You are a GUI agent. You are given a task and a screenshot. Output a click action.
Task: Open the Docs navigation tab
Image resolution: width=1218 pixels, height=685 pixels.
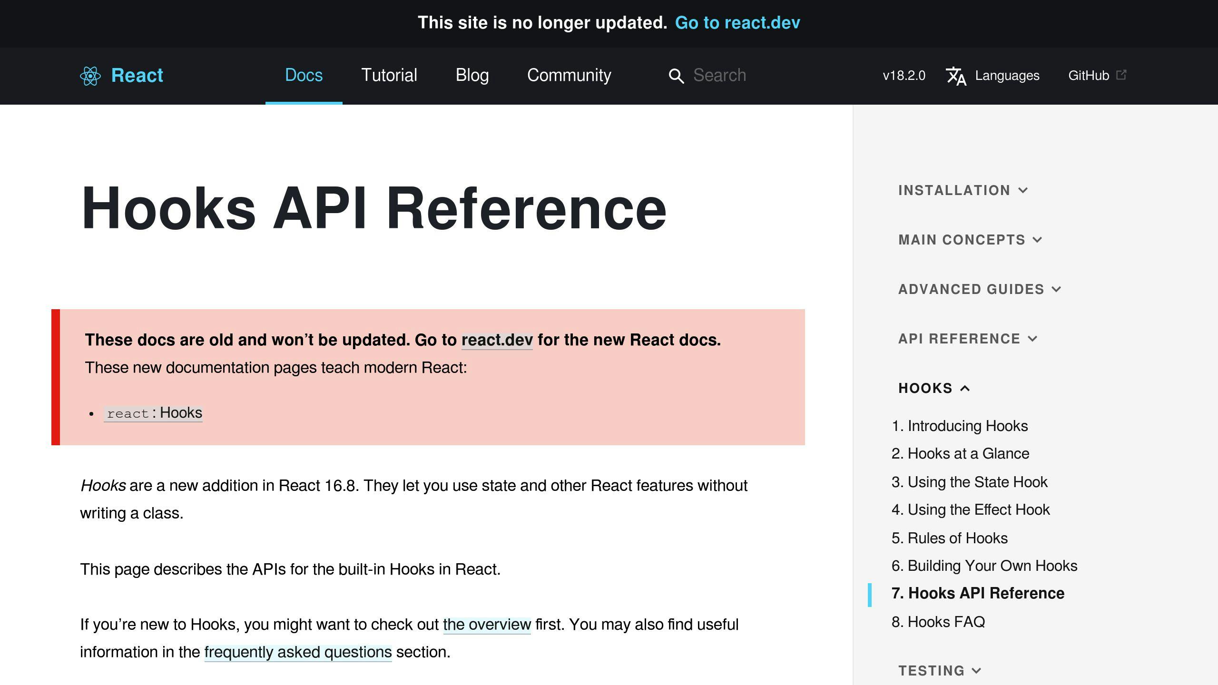[x=304, y=75]
